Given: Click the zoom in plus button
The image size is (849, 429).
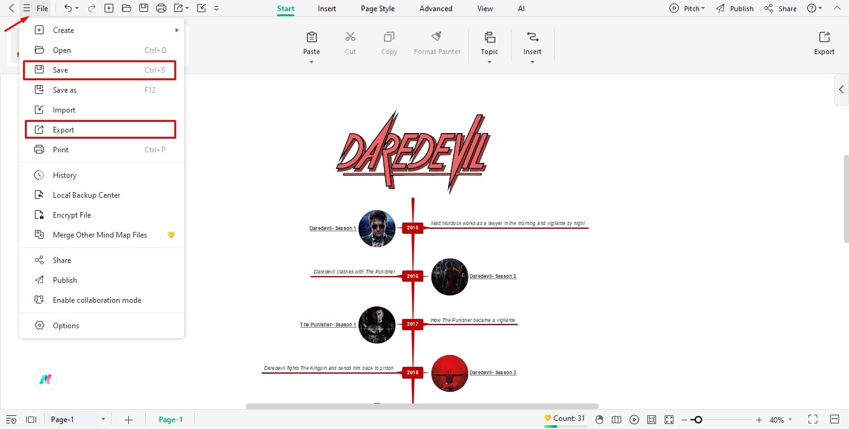Looking at the screenshot, I should click(759, 420).
